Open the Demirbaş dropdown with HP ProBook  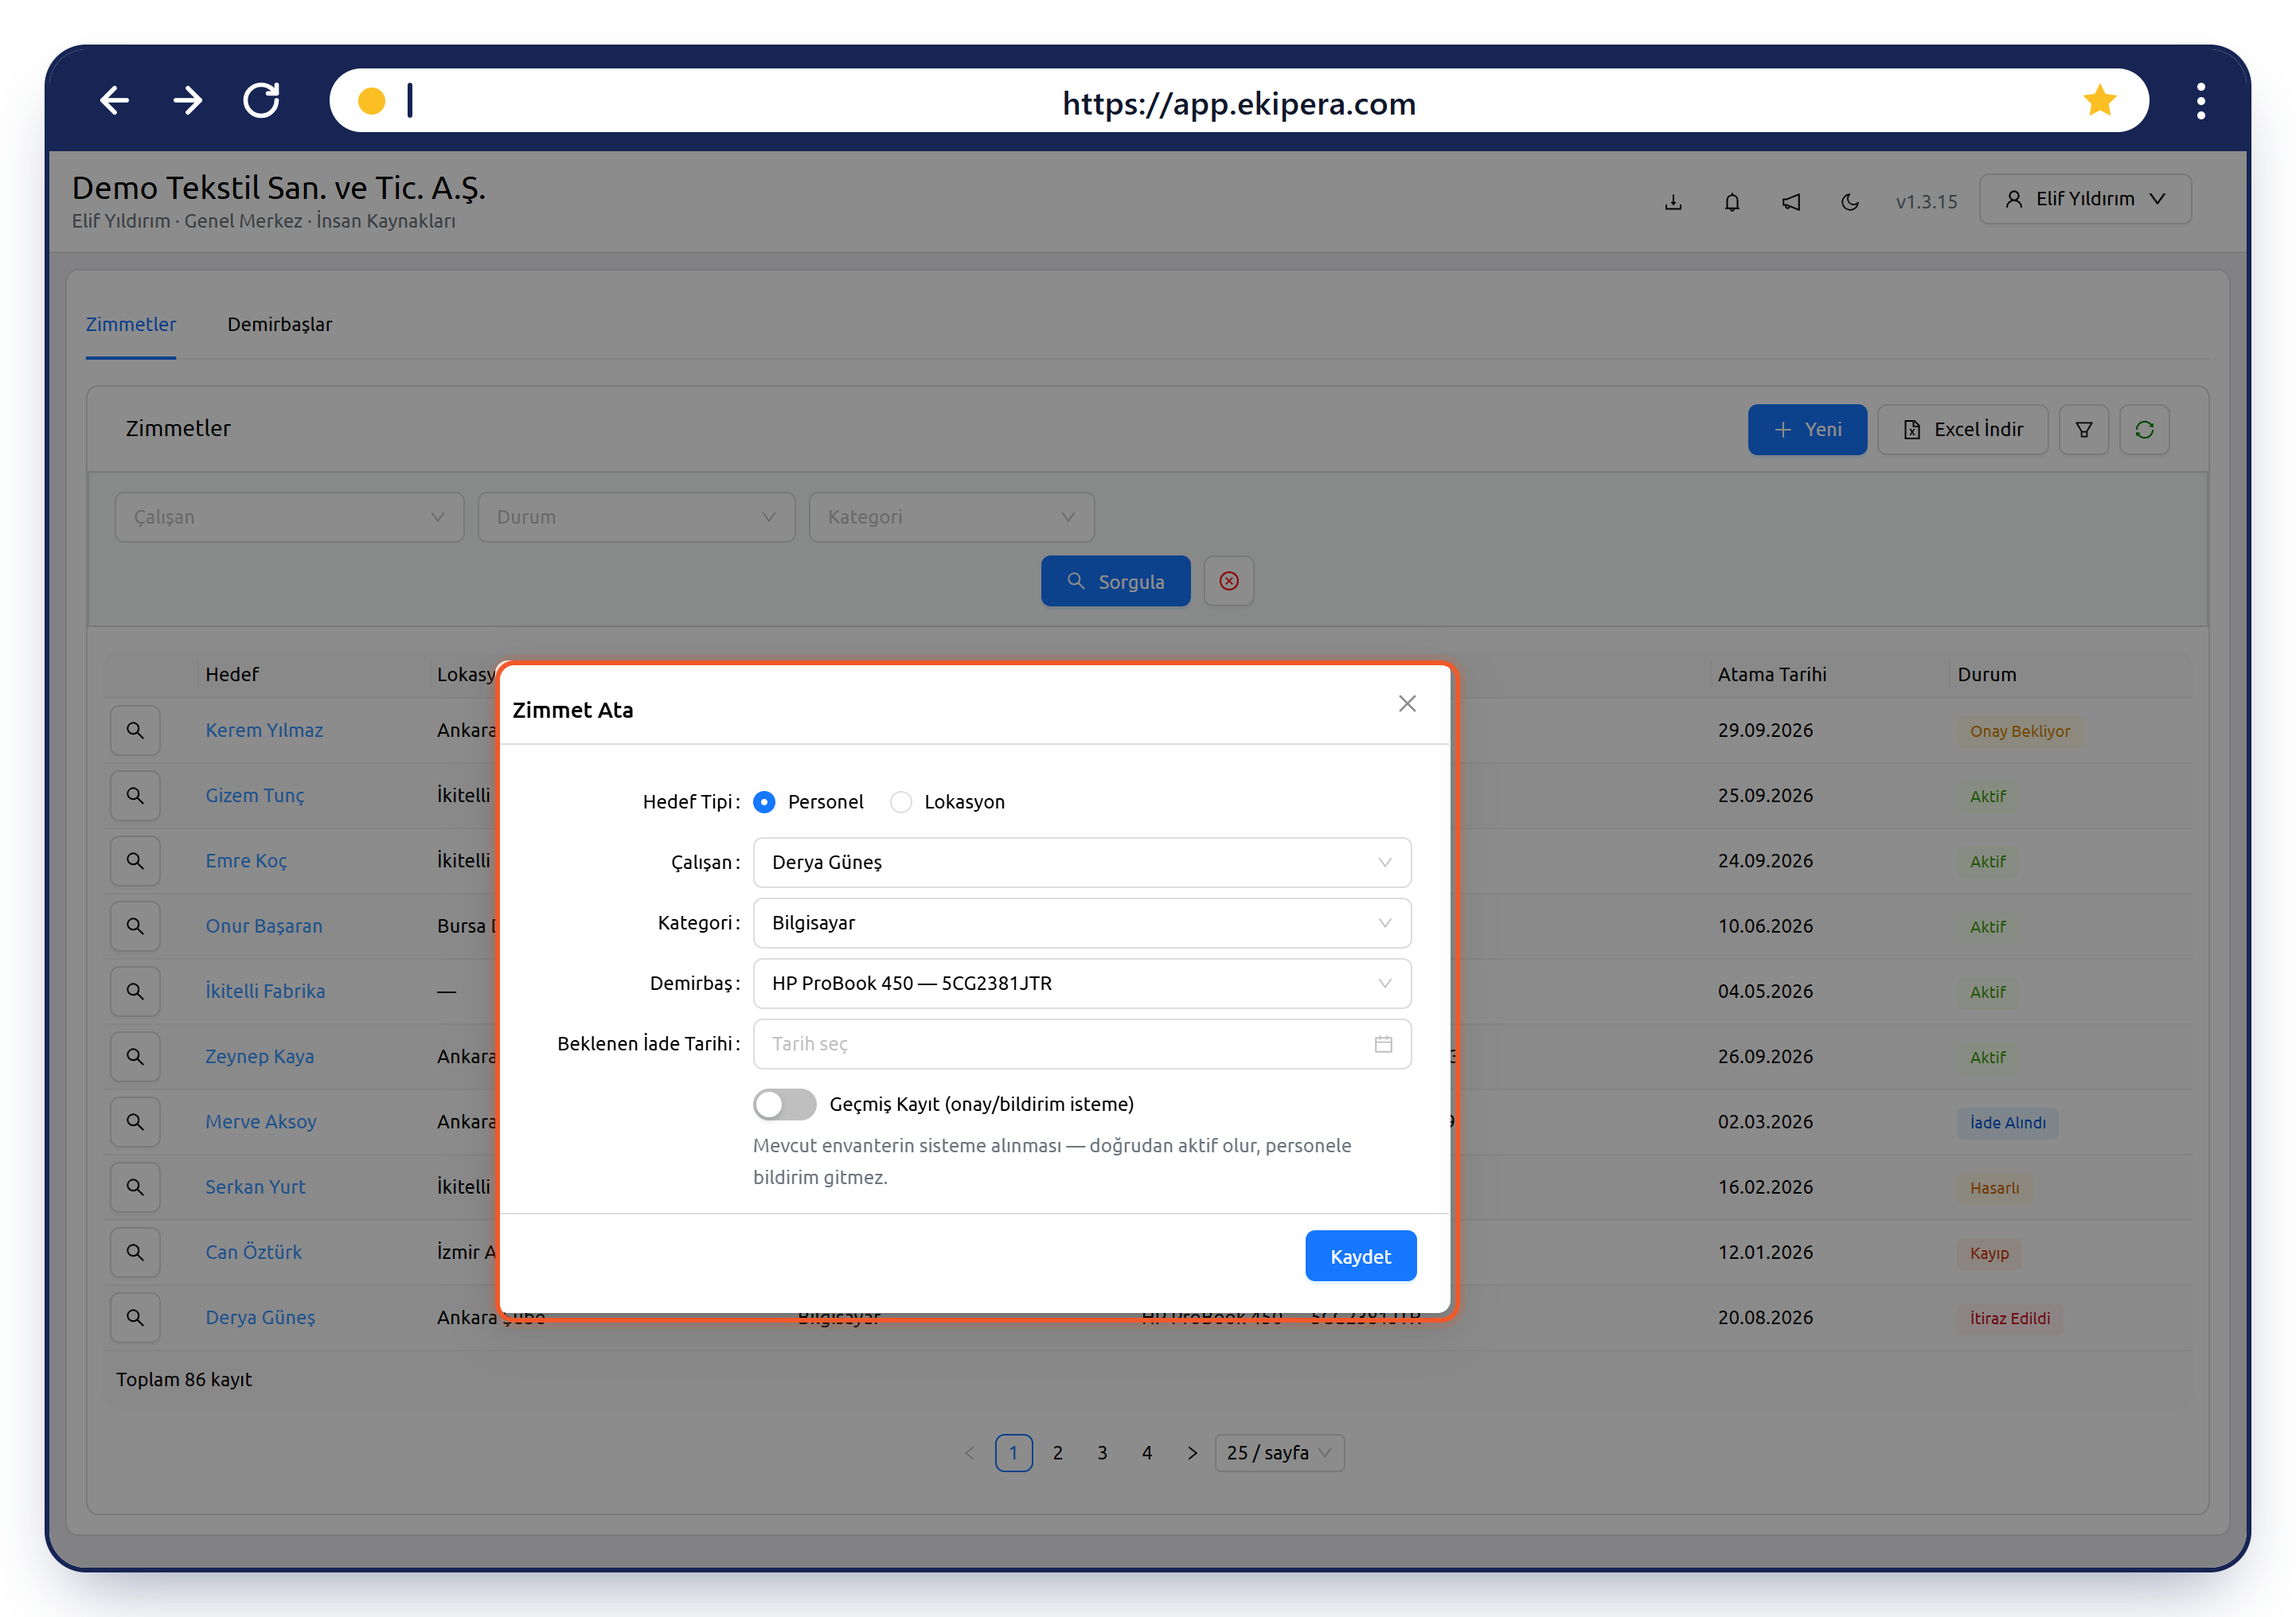[1082, 984]
